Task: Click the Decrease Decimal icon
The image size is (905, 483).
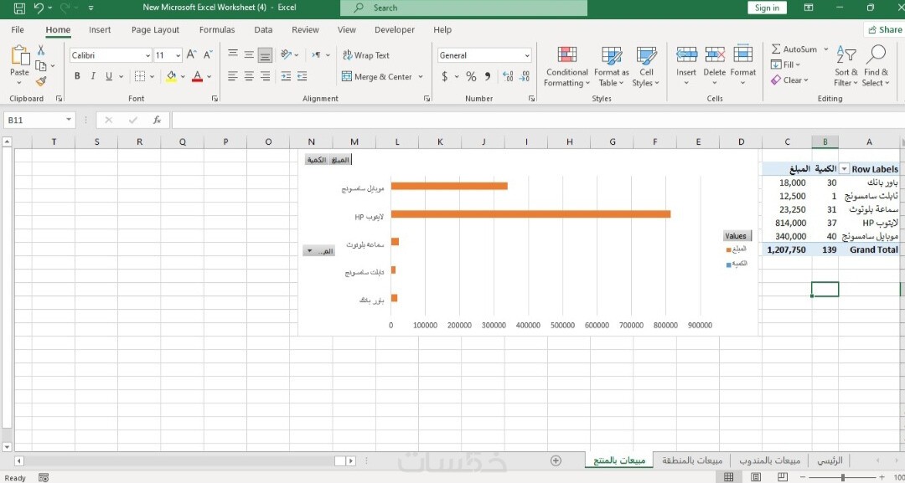Action: [x=525, y=76]
